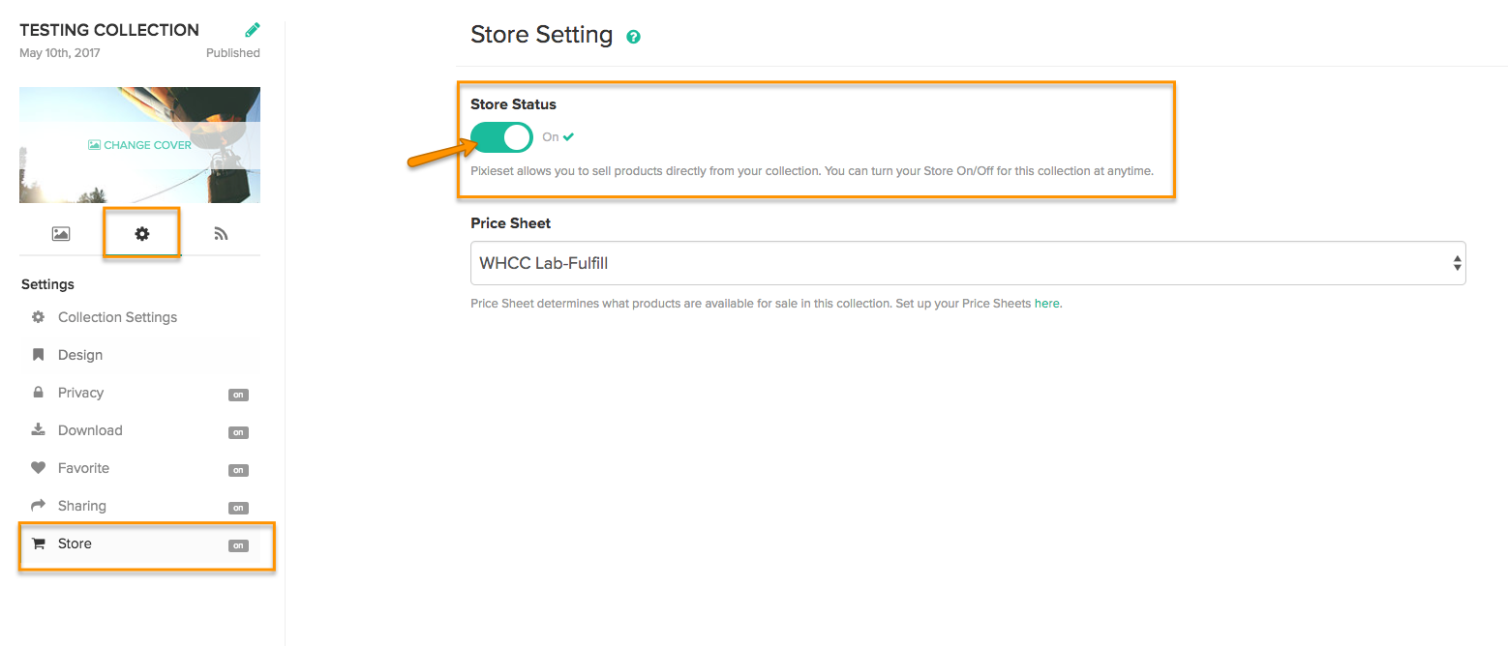Click the Store Setting help question mark icon

[634, 37]
